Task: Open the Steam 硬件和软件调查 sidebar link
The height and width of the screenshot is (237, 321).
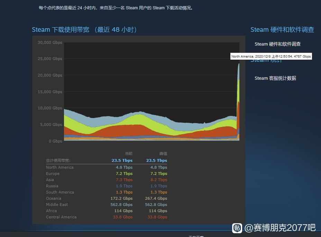Action: [277, 44]
